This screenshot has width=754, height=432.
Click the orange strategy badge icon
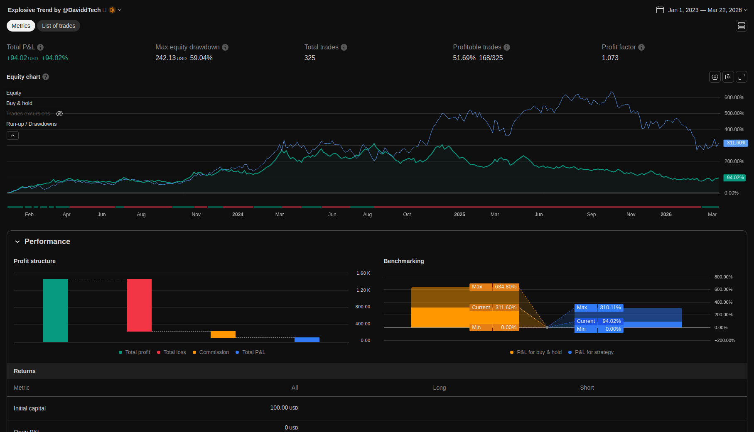[x=112, y=10]
